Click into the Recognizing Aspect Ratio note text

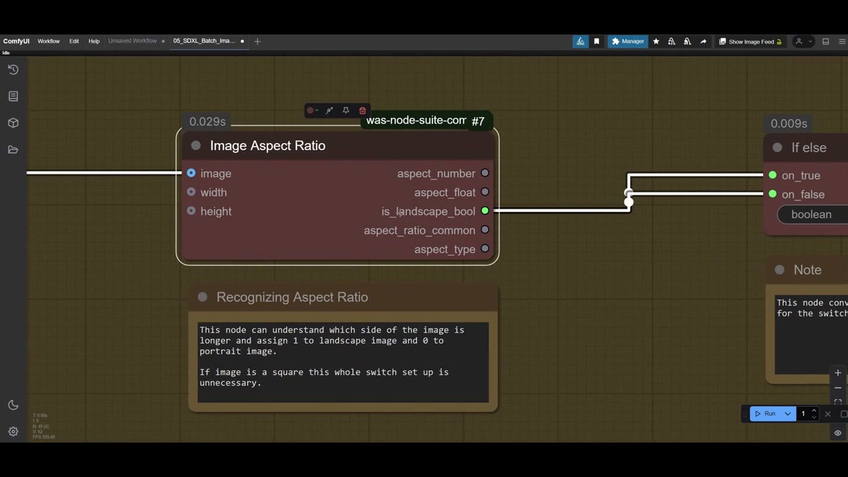343,362
